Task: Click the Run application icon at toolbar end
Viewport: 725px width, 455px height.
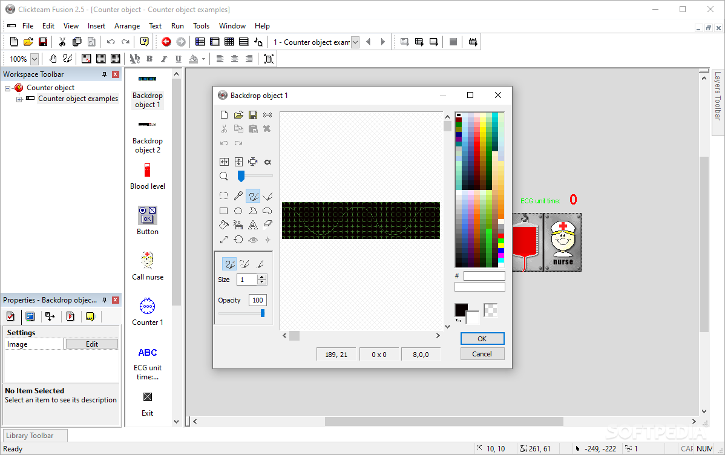Action: pyautogui.click(x=473, y=42)
